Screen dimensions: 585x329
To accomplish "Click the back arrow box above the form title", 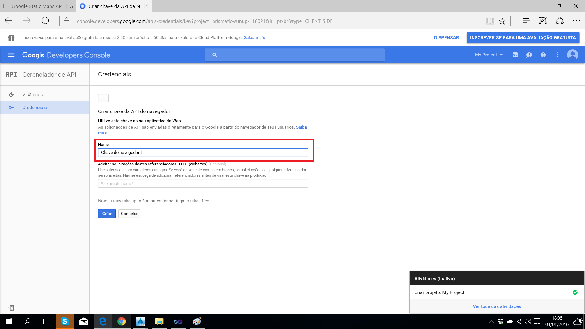I will coord(103,98).
